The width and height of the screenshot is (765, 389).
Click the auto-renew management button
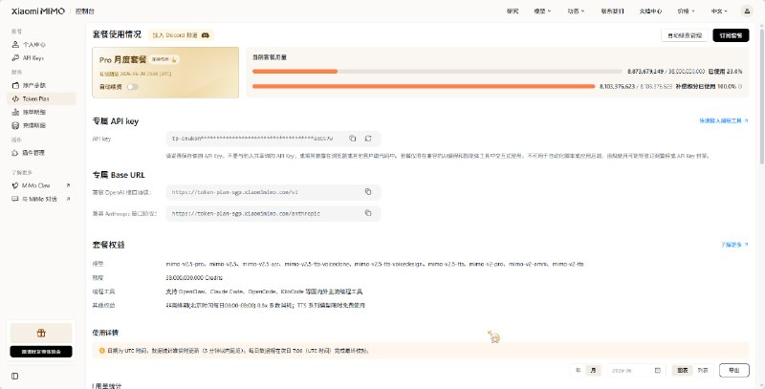pos(685,35)
